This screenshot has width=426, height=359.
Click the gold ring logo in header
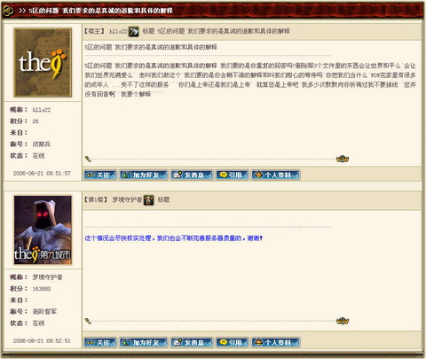click(8, 11)
